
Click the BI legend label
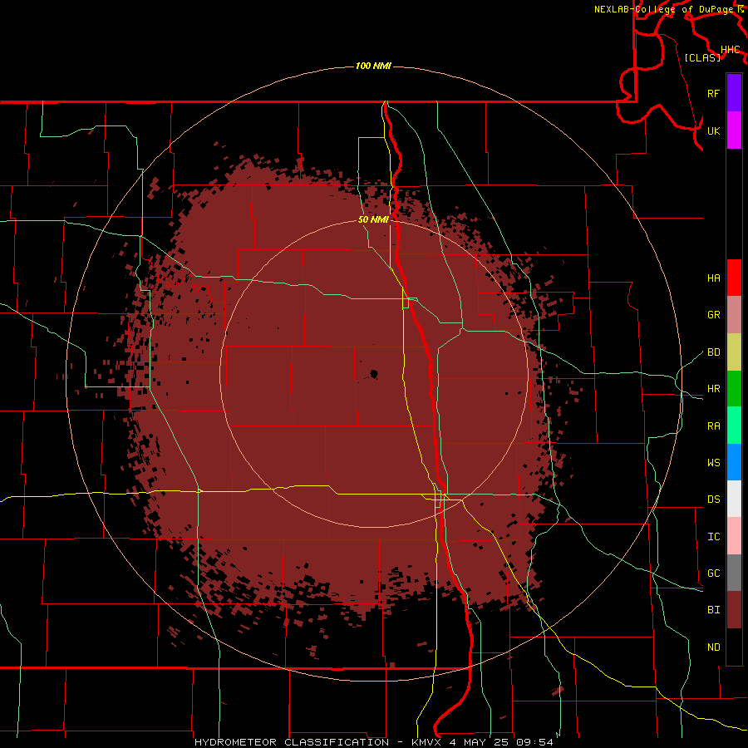pyautogui.click(x=714, y=610)
